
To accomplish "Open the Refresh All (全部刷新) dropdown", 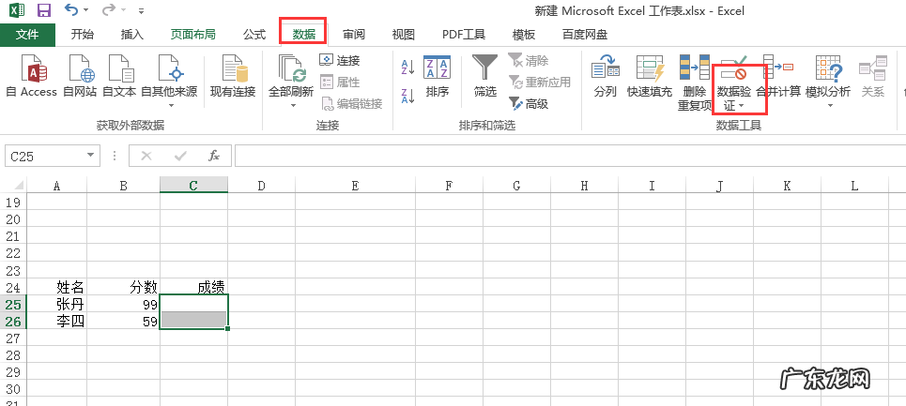I will 291,104.
